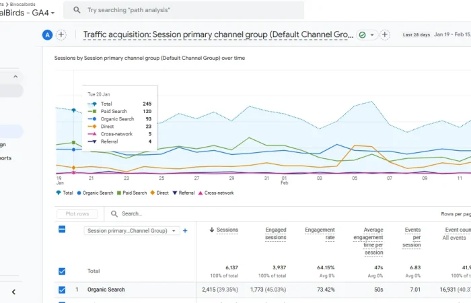Click the green report status check icon
This screenshot has height=303, width=471.
coord(363,35)
